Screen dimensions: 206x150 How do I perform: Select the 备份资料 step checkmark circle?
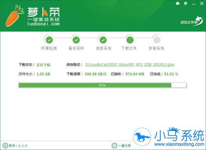pos(76,40)
